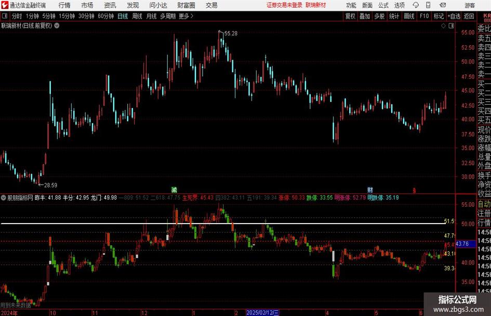The image size is (491, 316).
Task: Add stock with +自选 button
Action: pos(454,16)
